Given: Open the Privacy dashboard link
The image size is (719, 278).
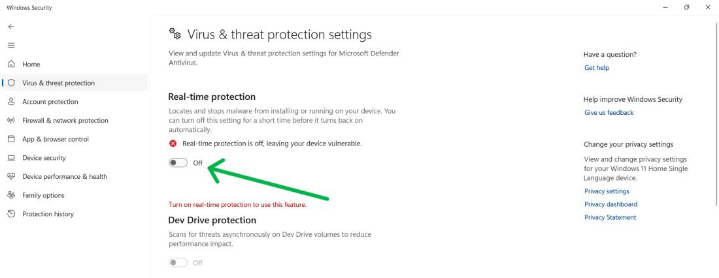Looking at the screenshot, I should 610,204.
